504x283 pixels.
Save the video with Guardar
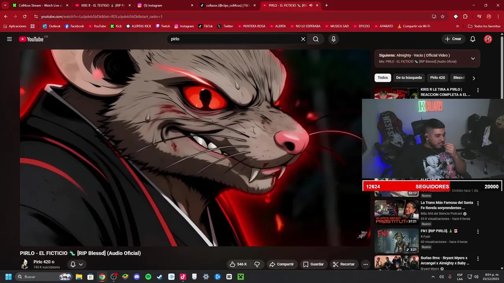pyautogui.click(x=313, y=264)
